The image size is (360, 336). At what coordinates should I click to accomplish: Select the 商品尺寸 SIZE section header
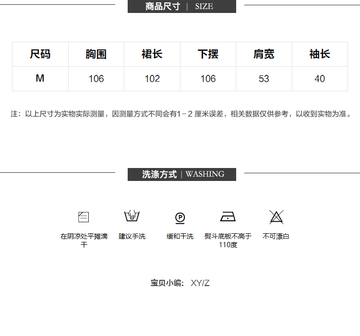pyautogui.click(x=181, y=6)
